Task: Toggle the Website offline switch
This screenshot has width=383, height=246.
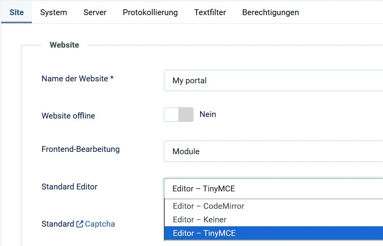Action: tap(178, 114)
